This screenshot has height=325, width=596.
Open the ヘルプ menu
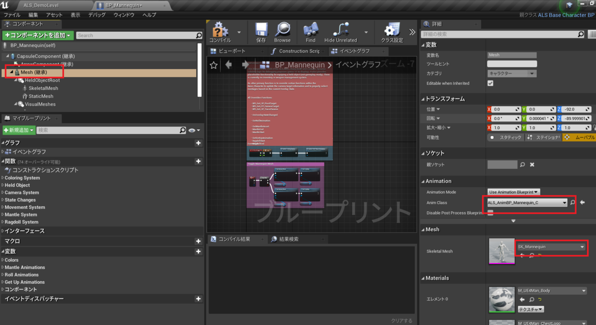pos(149,15)
